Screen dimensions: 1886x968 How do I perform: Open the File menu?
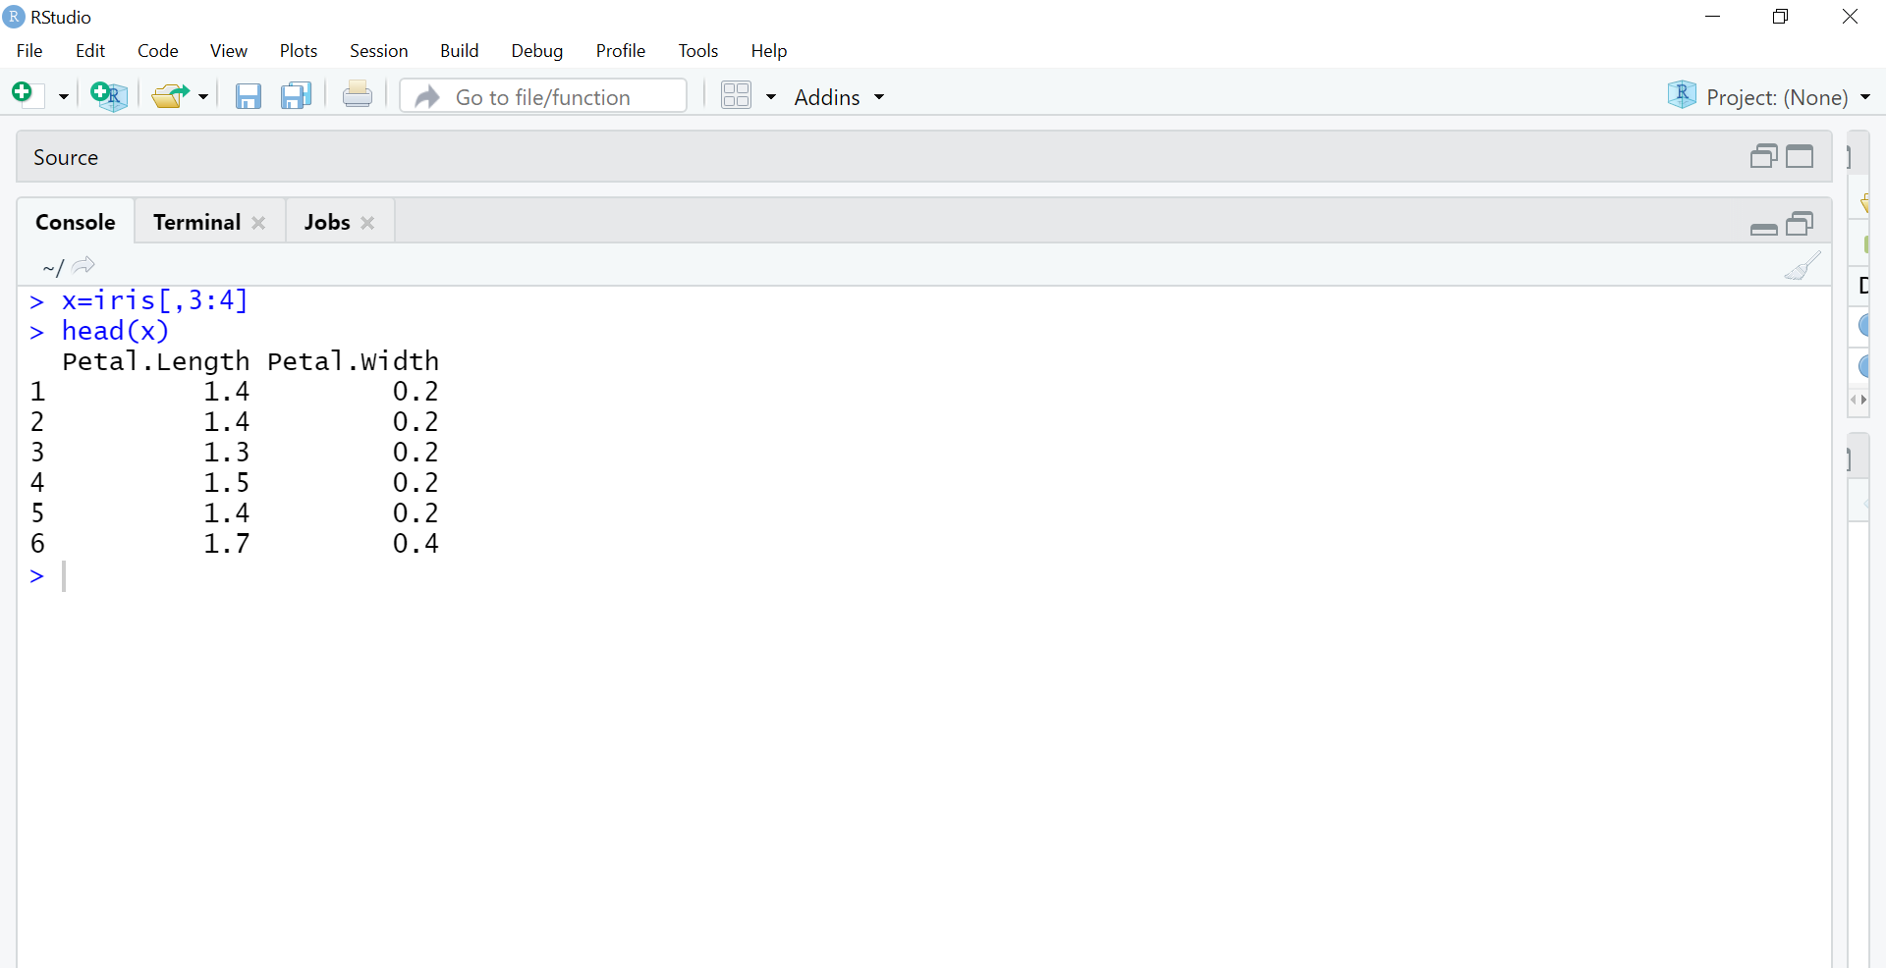(29, 51)
